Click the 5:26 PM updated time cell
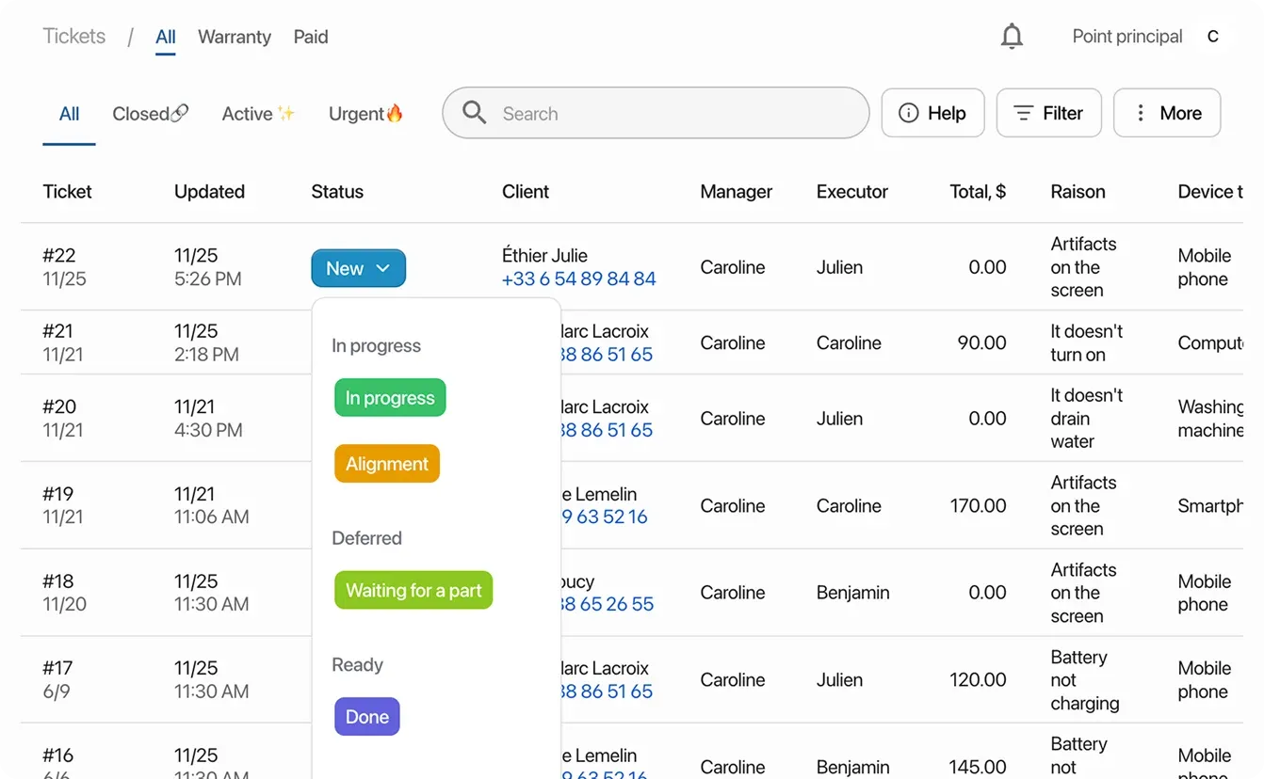 click(x=207, y=279)
